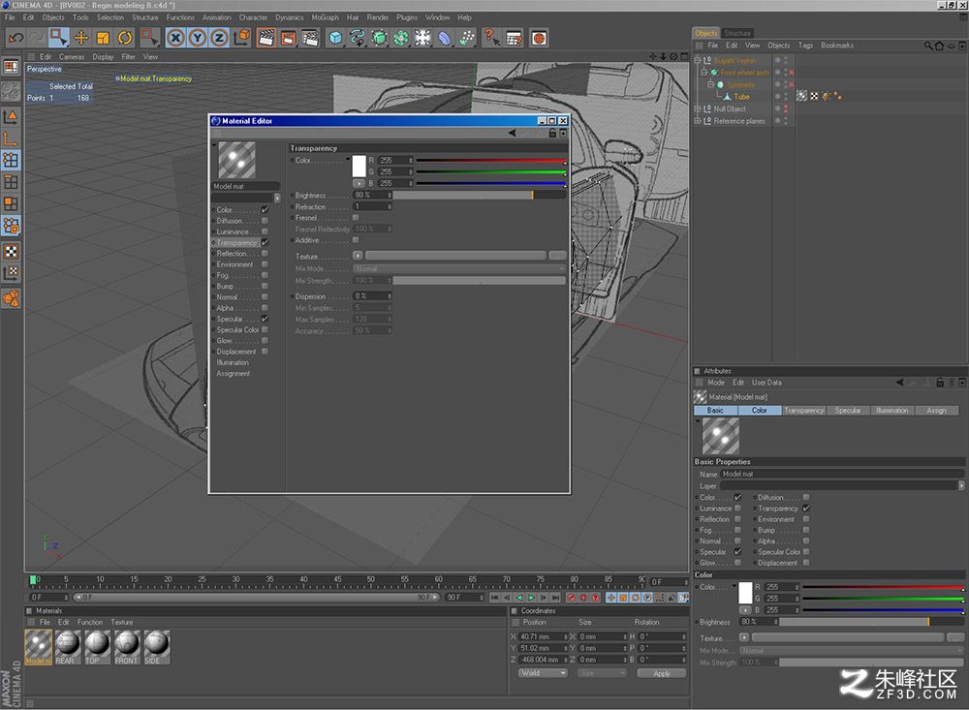Viewport: 969px width, 710px height.
Task: Activate the Scale tool
Action: [104, 39]
